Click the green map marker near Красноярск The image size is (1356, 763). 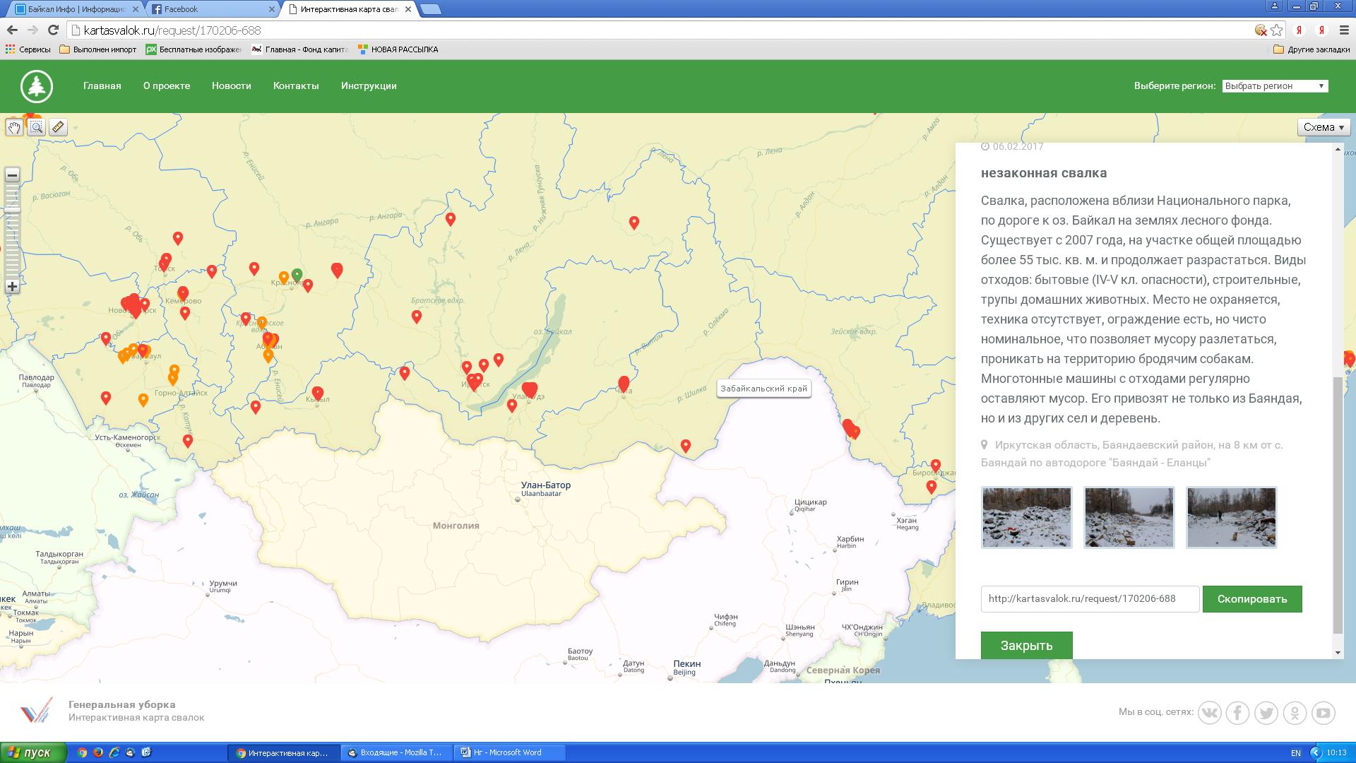pyautogui.click(x=297, y=274)
